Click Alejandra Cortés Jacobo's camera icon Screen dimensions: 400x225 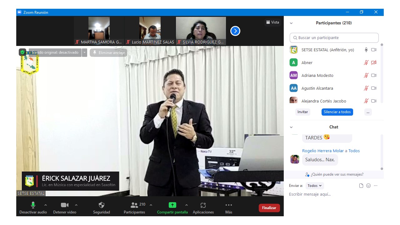[x=374, y=101]
